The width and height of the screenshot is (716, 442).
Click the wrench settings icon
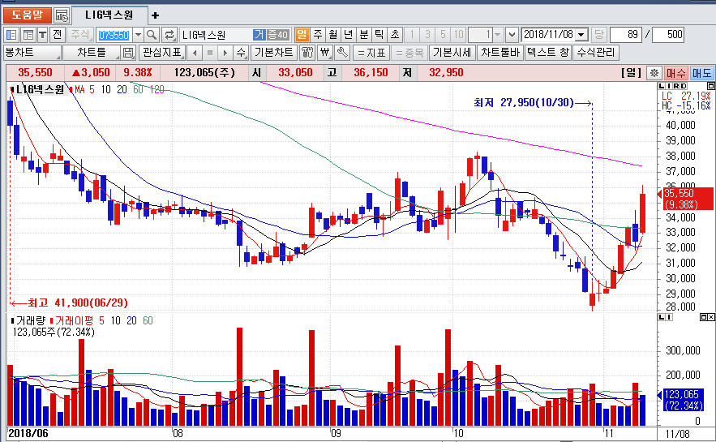(x=341, y=53)
